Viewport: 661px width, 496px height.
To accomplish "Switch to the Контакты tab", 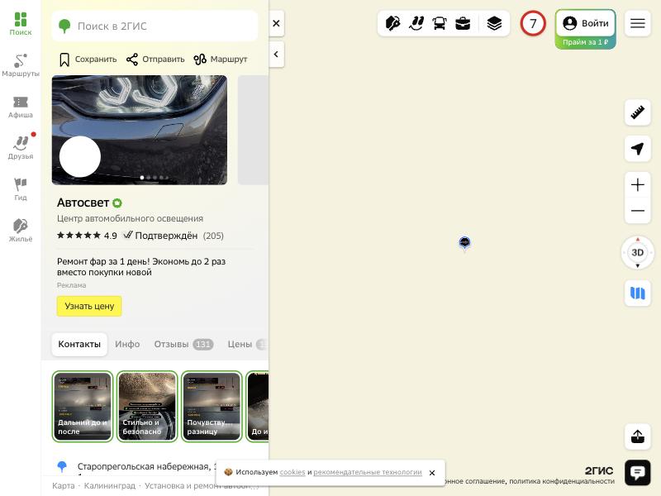I will (79, 344).
